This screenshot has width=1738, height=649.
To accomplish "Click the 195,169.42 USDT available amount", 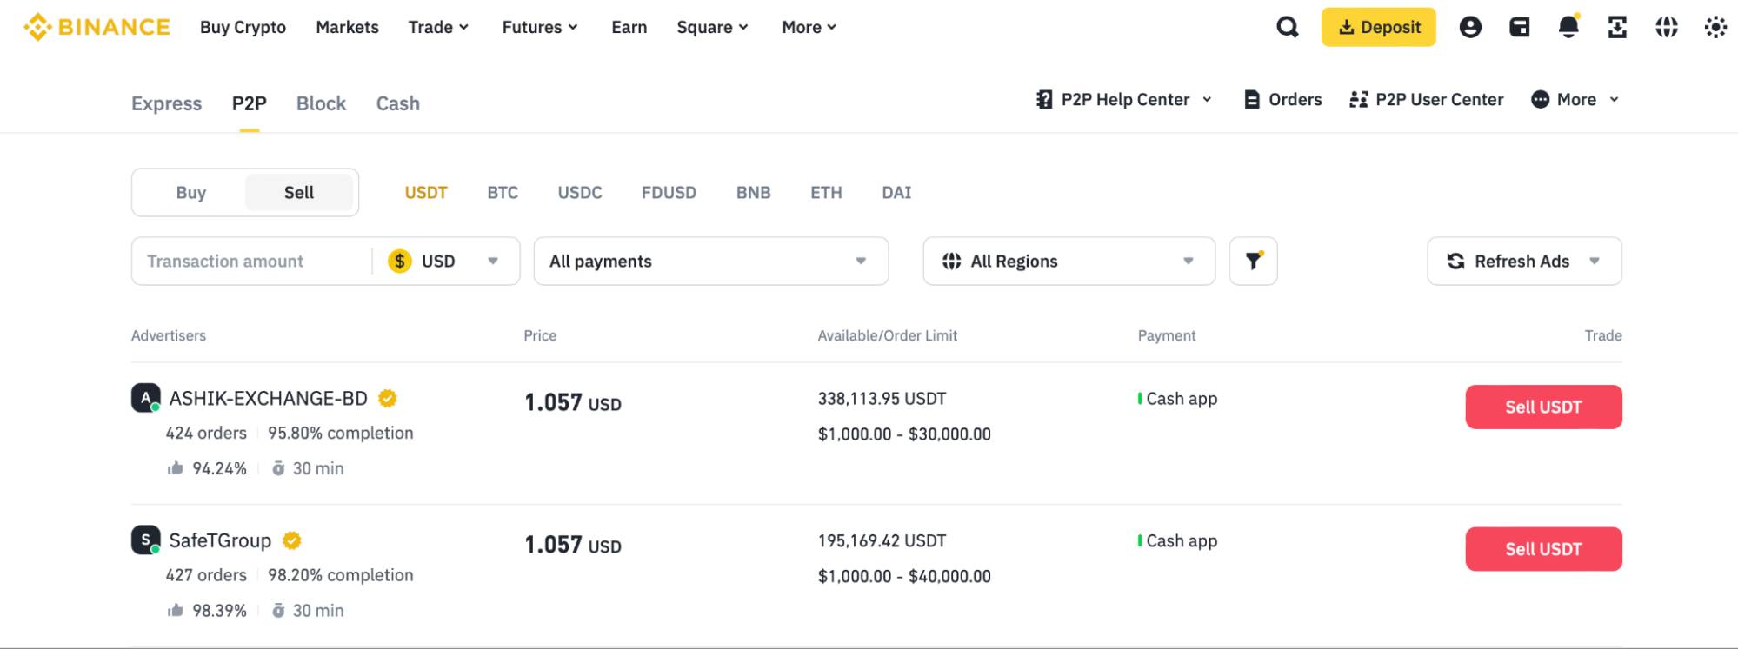I will point(882,540).
